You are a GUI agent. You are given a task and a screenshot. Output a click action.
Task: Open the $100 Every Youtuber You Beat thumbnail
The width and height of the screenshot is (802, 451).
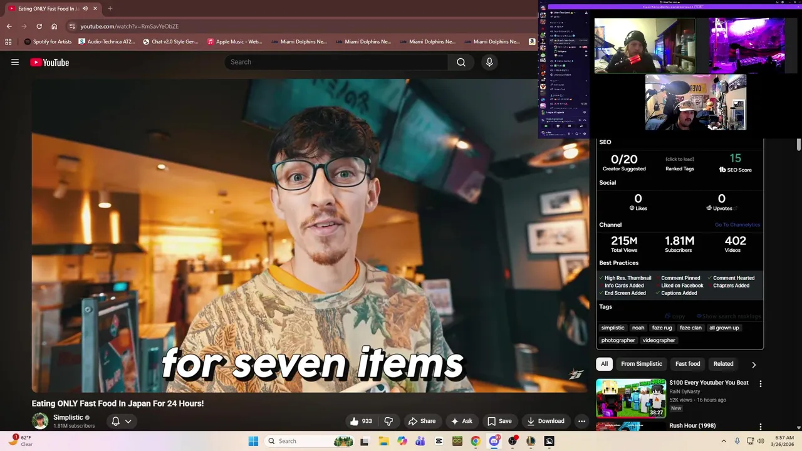click(x=630, y=398)
